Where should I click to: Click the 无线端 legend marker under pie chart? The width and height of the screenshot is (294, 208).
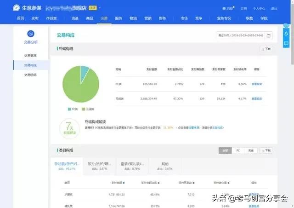tap(84, 109)
